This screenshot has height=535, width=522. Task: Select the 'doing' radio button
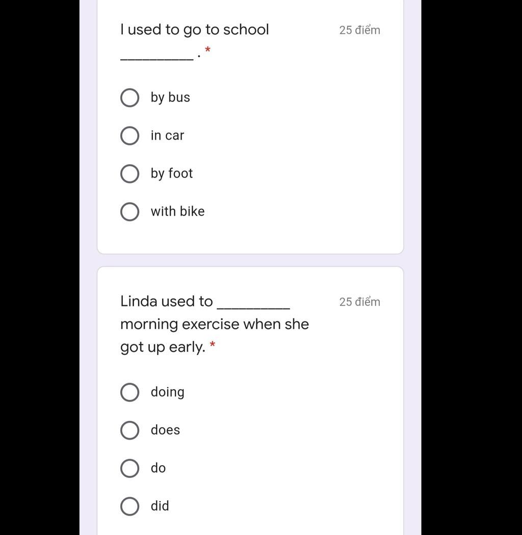point(129,392)
